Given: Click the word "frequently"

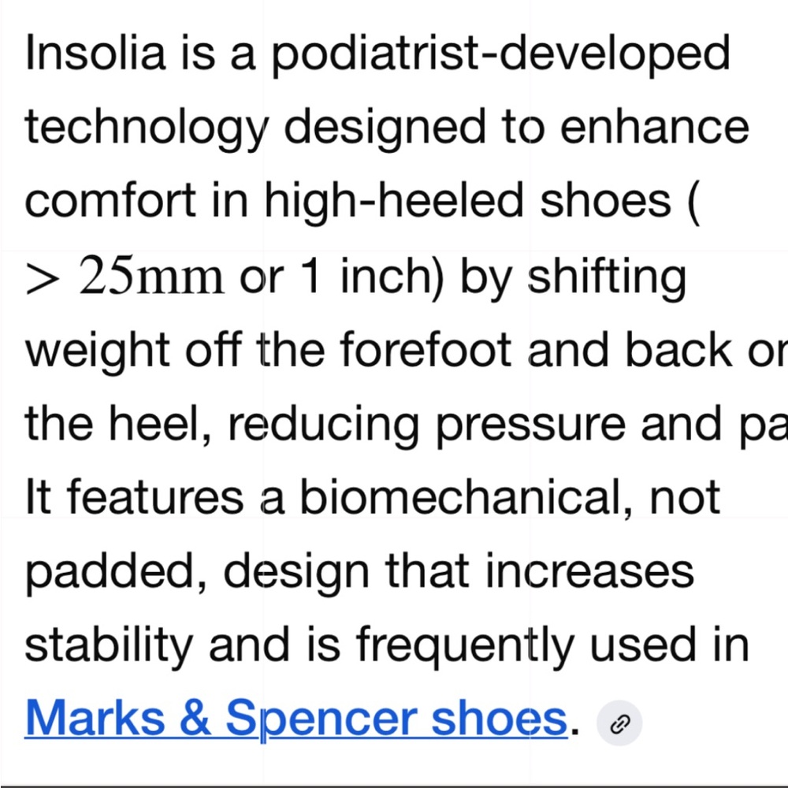Looking at the screenshot, I should pos(465,647).
